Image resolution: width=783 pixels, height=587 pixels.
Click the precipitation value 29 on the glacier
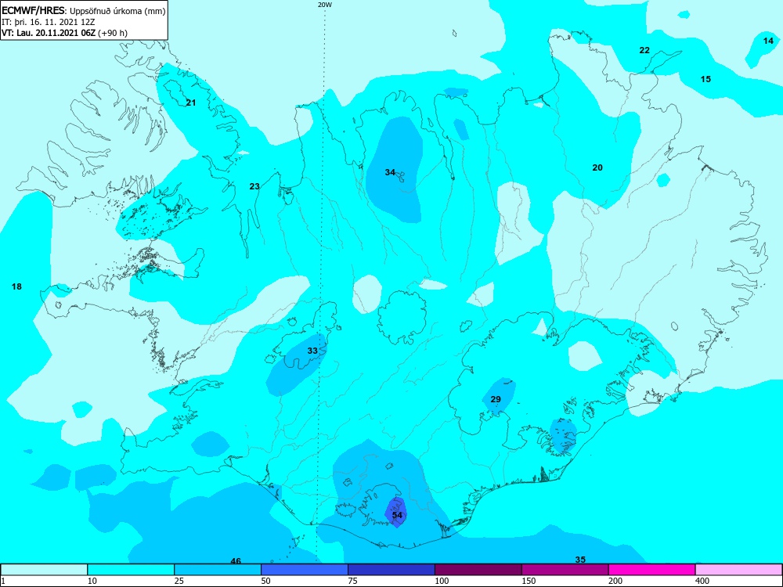496,399
